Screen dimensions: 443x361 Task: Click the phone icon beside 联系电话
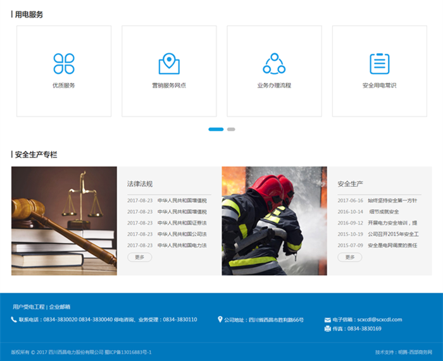coord(14,320)
